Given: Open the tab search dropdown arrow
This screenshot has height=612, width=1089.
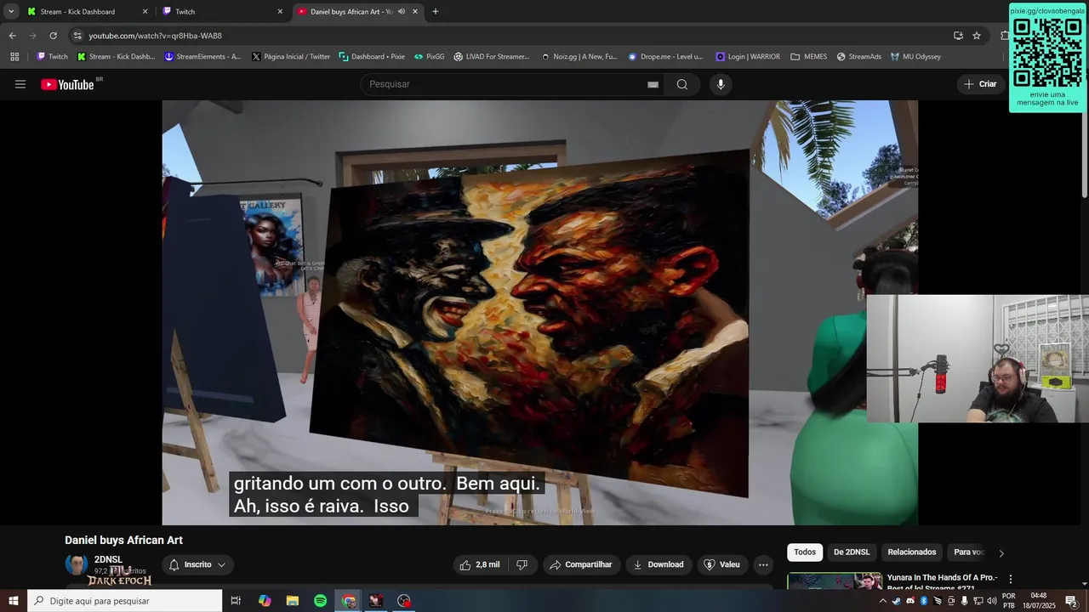Looking at the screenshot, I should pyautogui.click(x=11, y=12).
